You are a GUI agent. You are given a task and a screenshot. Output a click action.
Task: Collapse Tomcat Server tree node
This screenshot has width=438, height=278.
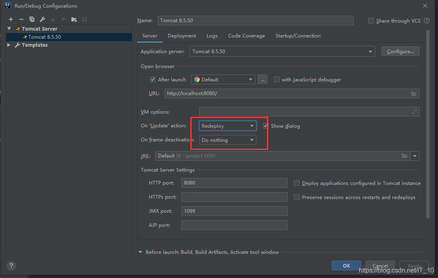[x=9, y=29]
